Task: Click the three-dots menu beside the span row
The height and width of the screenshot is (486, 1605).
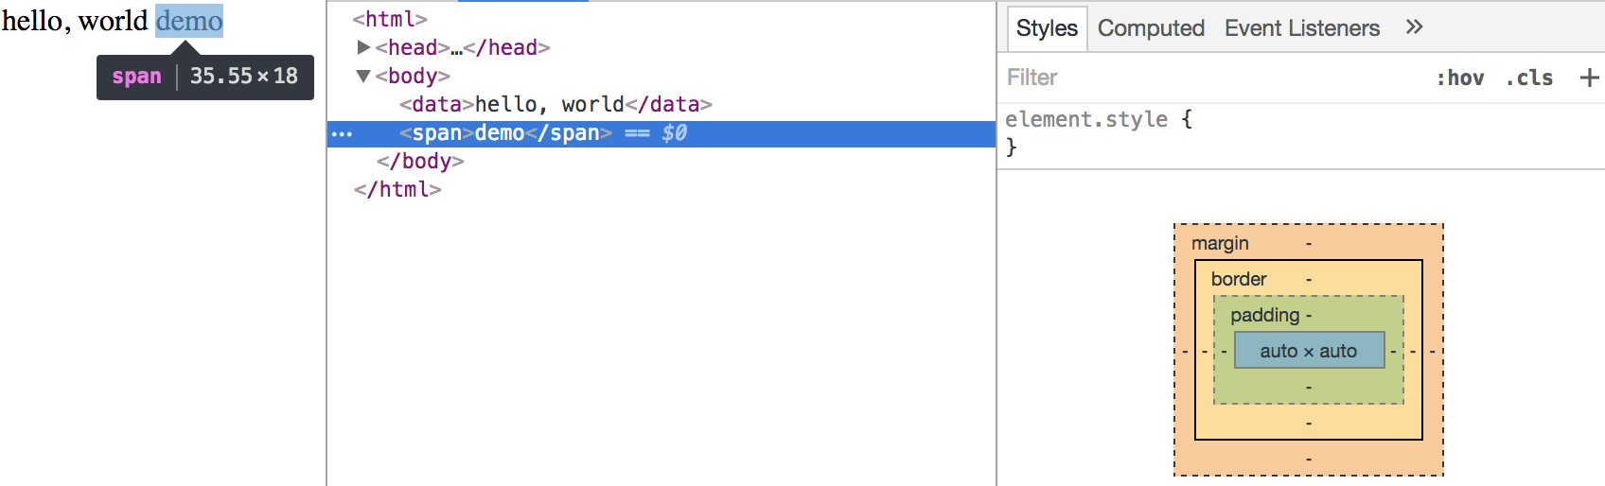Action: 342,134
